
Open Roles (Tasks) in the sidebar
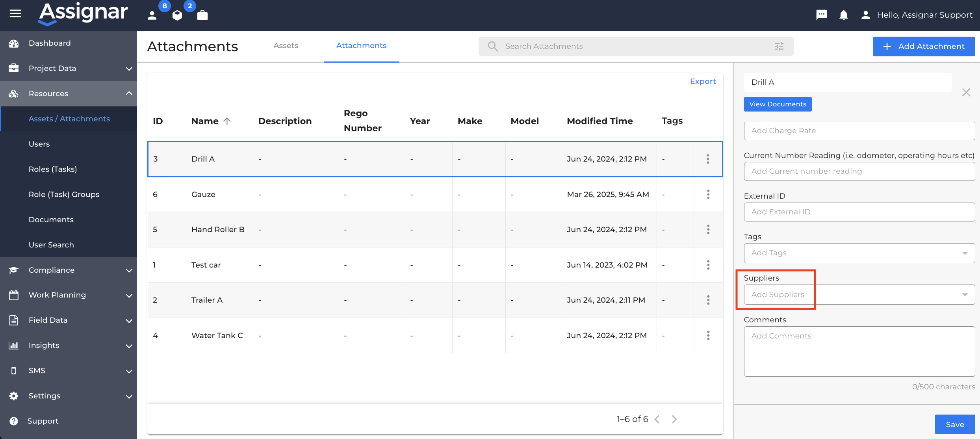tap(69, 169)
